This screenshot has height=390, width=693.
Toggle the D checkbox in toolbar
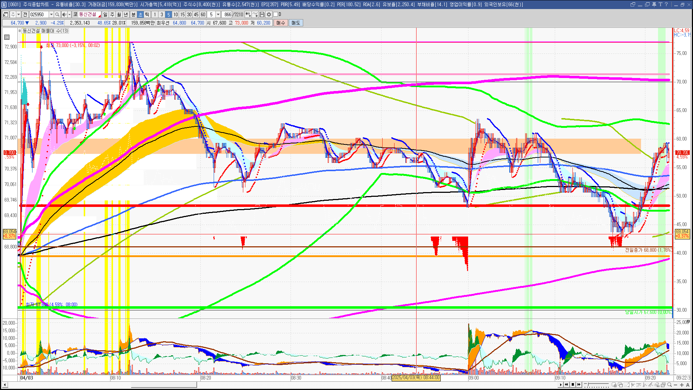(x=276, y=14)
